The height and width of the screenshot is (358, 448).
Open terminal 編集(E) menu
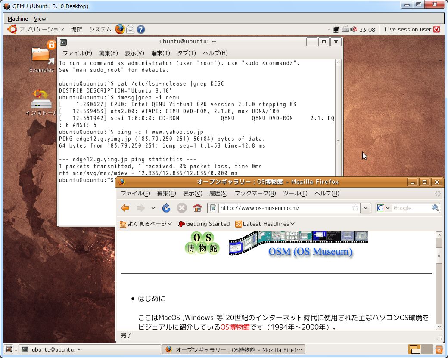coord(108,53)
